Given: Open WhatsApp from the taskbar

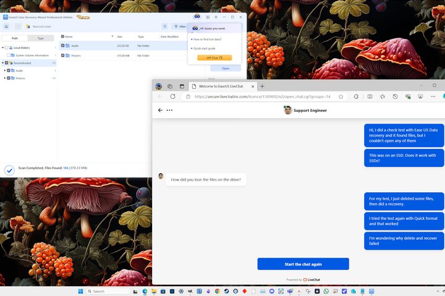Looking at the screenshot, I should [x=326, y=291].
